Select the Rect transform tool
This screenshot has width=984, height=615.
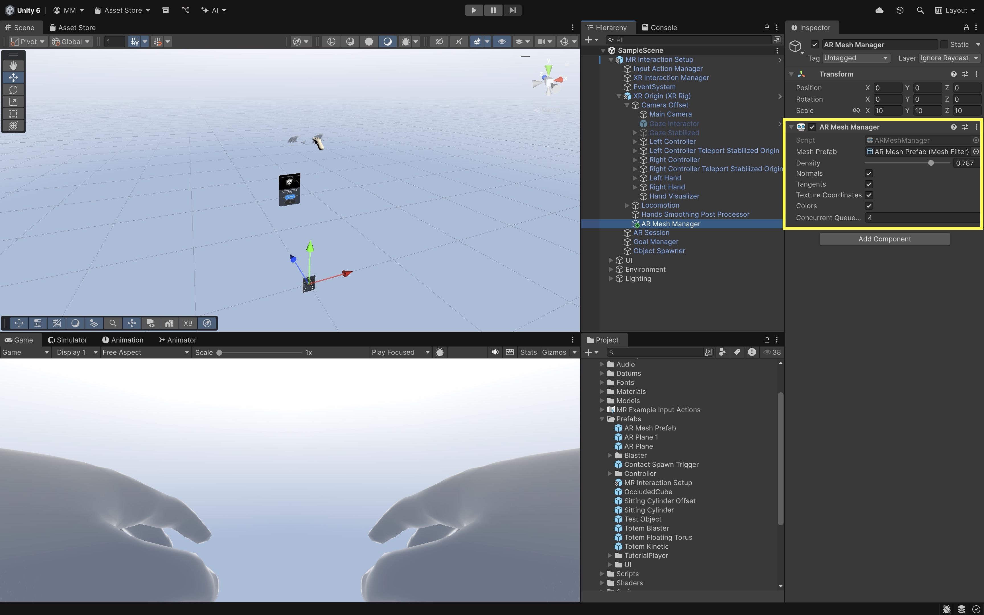13,114
